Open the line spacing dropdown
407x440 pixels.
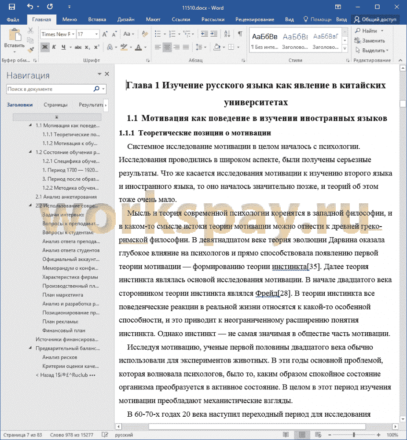tap(201, 47)
